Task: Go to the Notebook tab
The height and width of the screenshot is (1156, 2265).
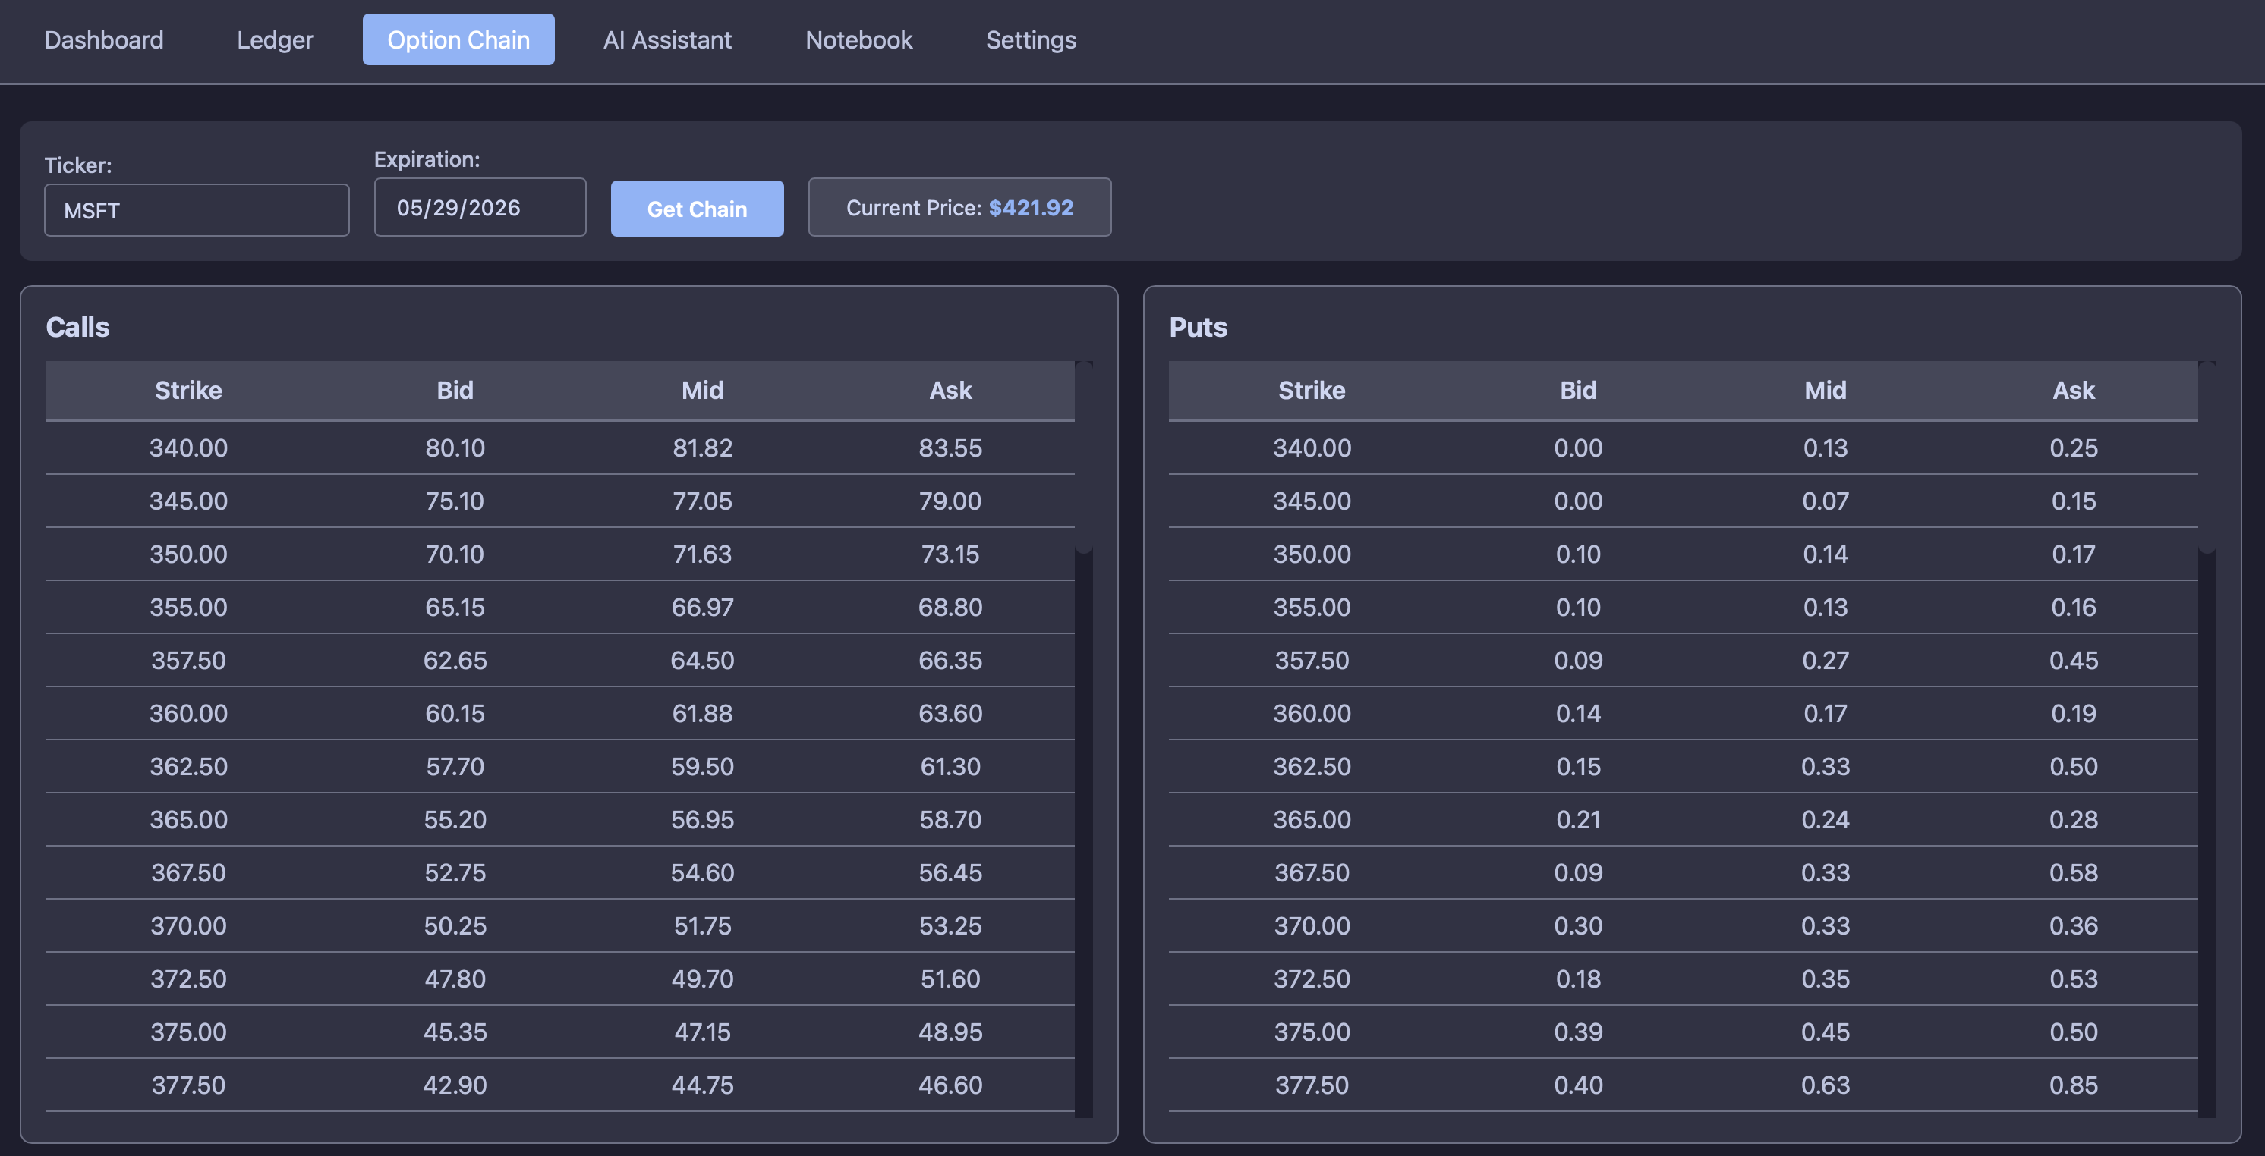Action: [859, 39]
